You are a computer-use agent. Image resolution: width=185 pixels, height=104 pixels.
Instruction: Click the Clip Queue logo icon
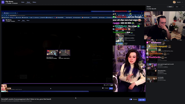click(x=3, y=2)
